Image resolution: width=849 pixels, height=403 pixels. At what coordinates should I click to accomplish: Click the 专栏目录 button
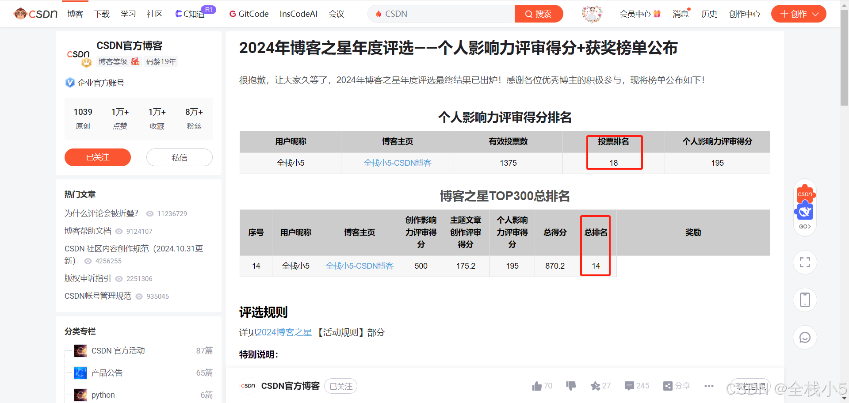[x=750, y=387]
